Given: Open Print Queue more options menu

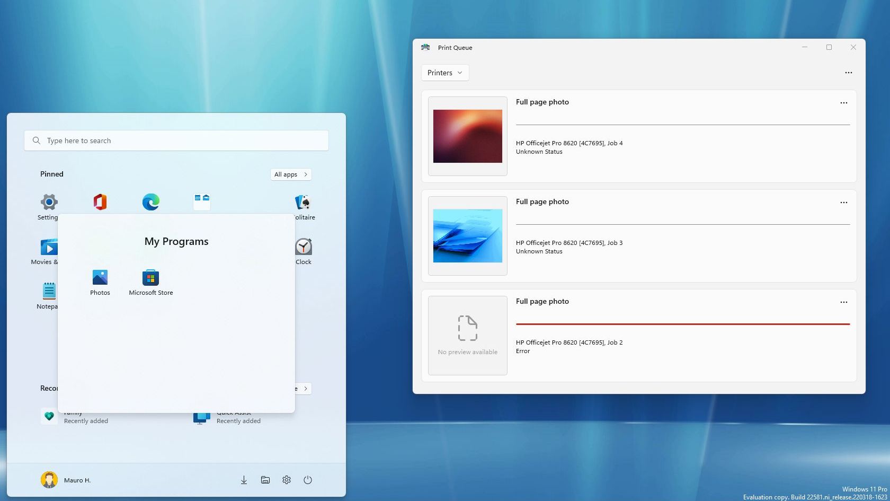Looking at the screenshot, I should coord(849,73).
